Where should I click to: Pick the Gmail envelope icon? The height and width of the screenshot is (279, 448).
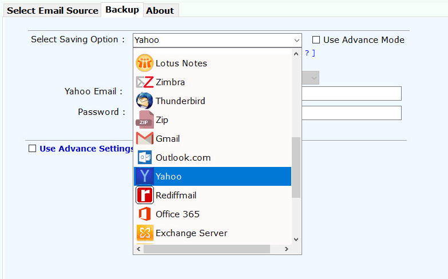click(145, 139)
